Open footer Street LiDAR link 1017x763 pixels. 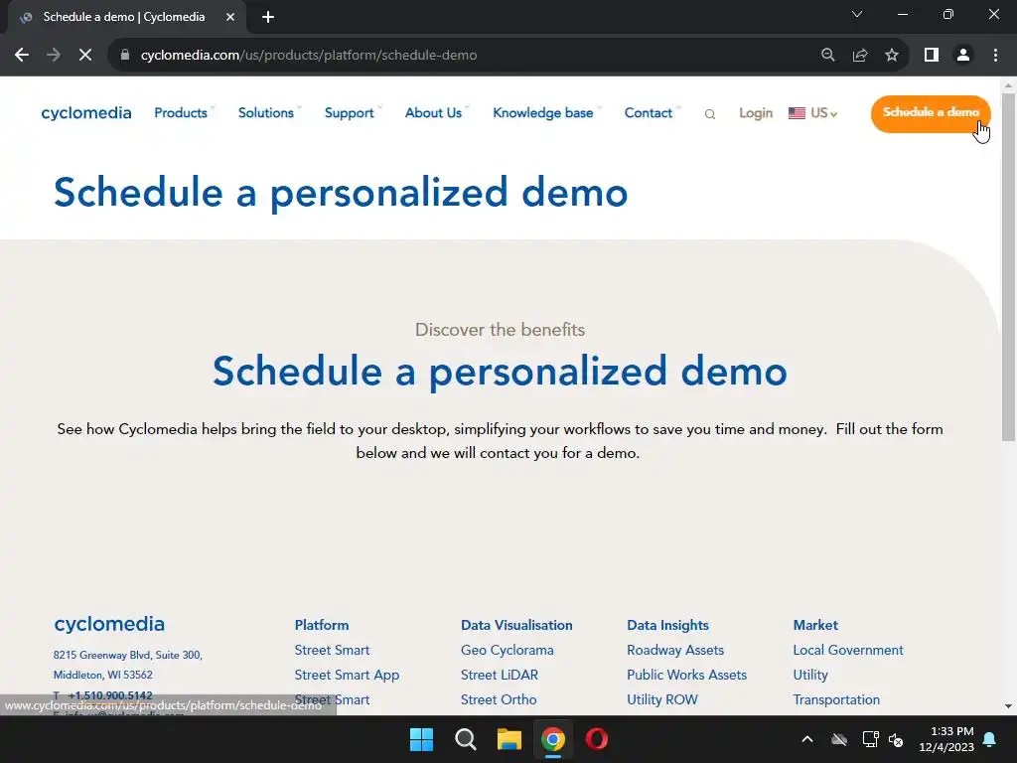(500, 675)
